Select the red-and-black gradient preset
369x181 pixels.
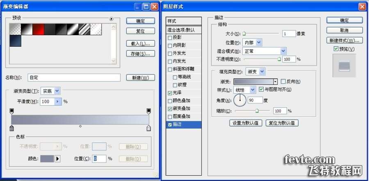pyautogui.click(x=39, y=29)
